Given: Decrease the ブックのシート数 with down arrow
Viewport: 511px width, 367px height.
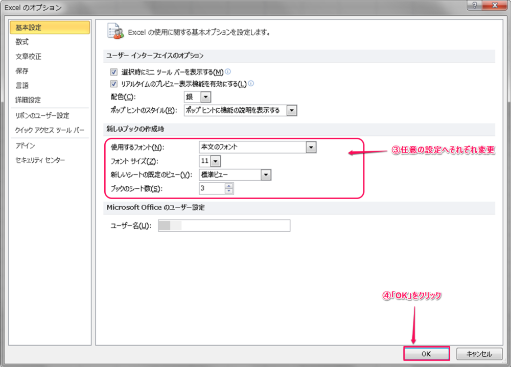Looking at the screenshot, I should click(229, 191).
